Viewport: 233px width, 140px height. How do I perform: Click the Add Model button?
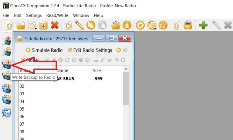[x=30, y=60]
